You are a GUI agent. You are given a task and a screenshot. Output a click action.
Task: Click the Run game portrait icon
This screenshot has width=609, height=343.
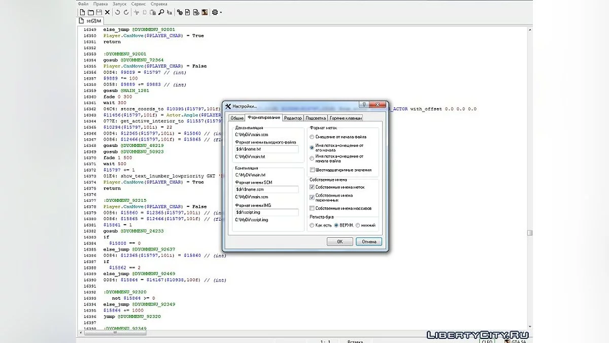point(204,12)
